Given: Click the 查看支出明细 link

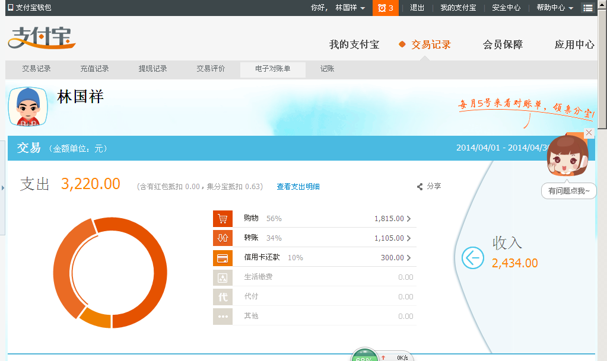Looking at the screenshot, I should 298,187.
